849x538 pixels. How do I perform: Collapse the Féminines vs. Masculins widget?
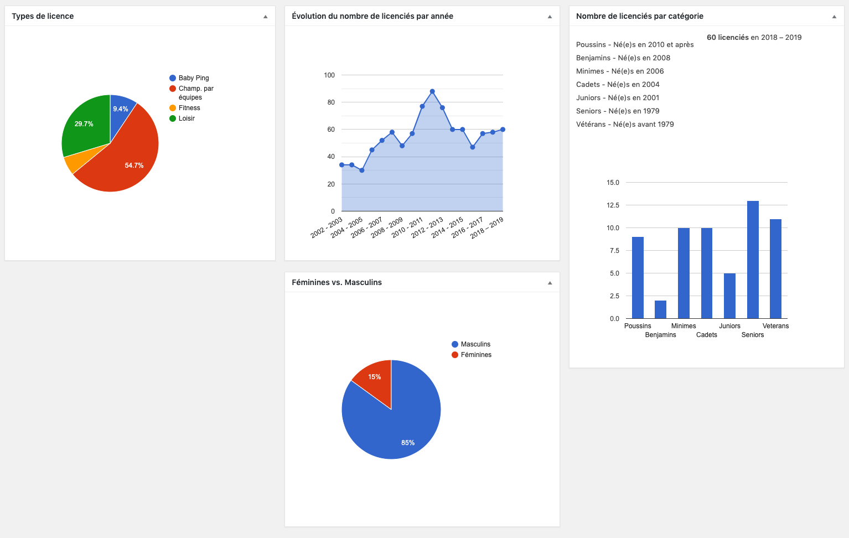click(x=550, y=283)
